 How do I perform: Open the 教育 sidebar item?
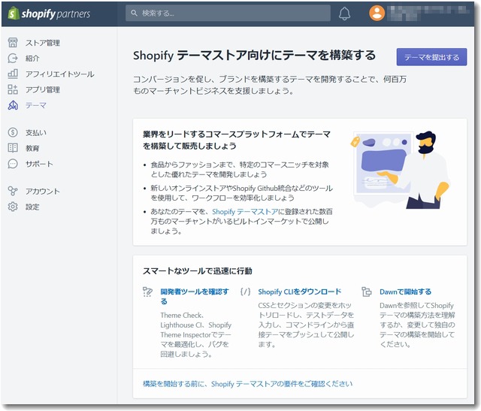tap(32, 148)
